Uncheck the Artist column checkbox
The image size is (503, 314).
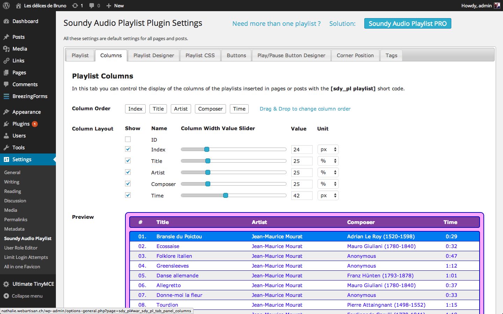point(128,172)
